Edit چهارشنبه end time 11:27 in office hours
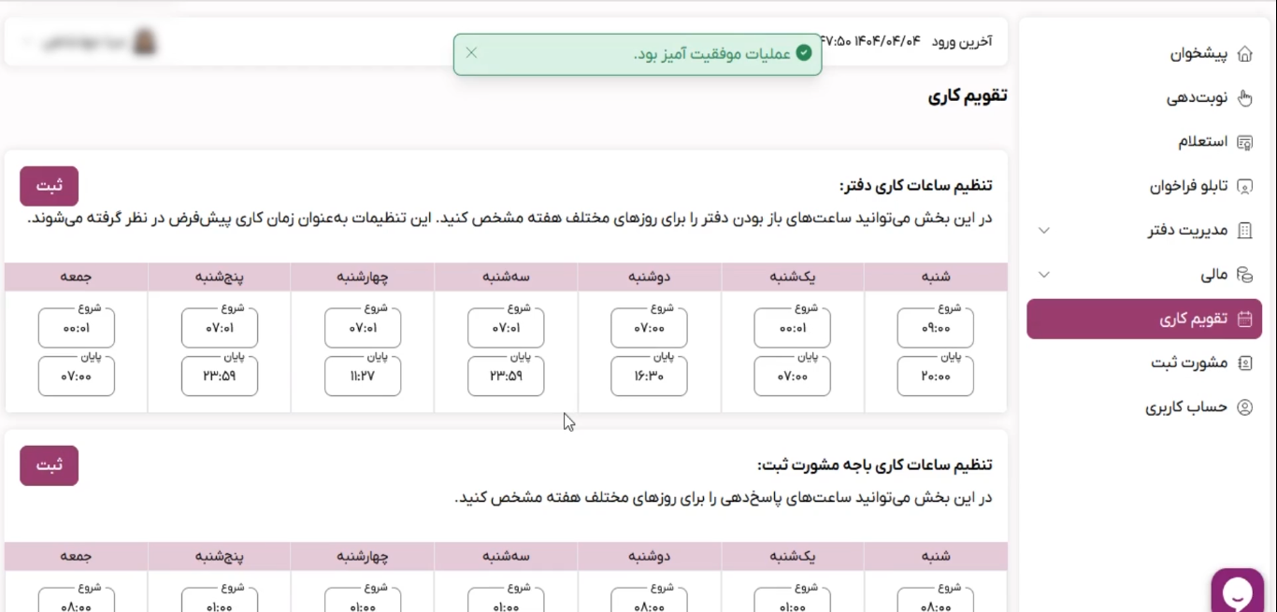The image size is (1277, 612). pyautogui.click(x=363, y=376)
